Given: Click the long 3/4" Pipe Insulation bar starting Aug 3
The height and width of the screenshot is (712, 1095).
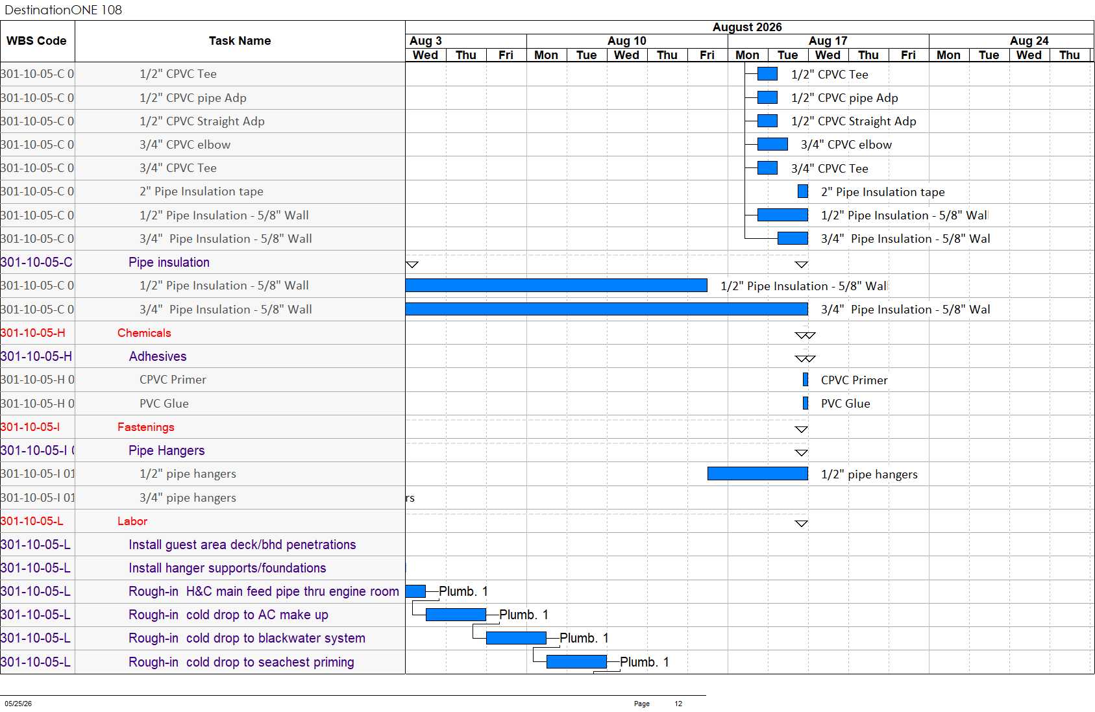Looking at the screenshot, I should coord(607,309).
